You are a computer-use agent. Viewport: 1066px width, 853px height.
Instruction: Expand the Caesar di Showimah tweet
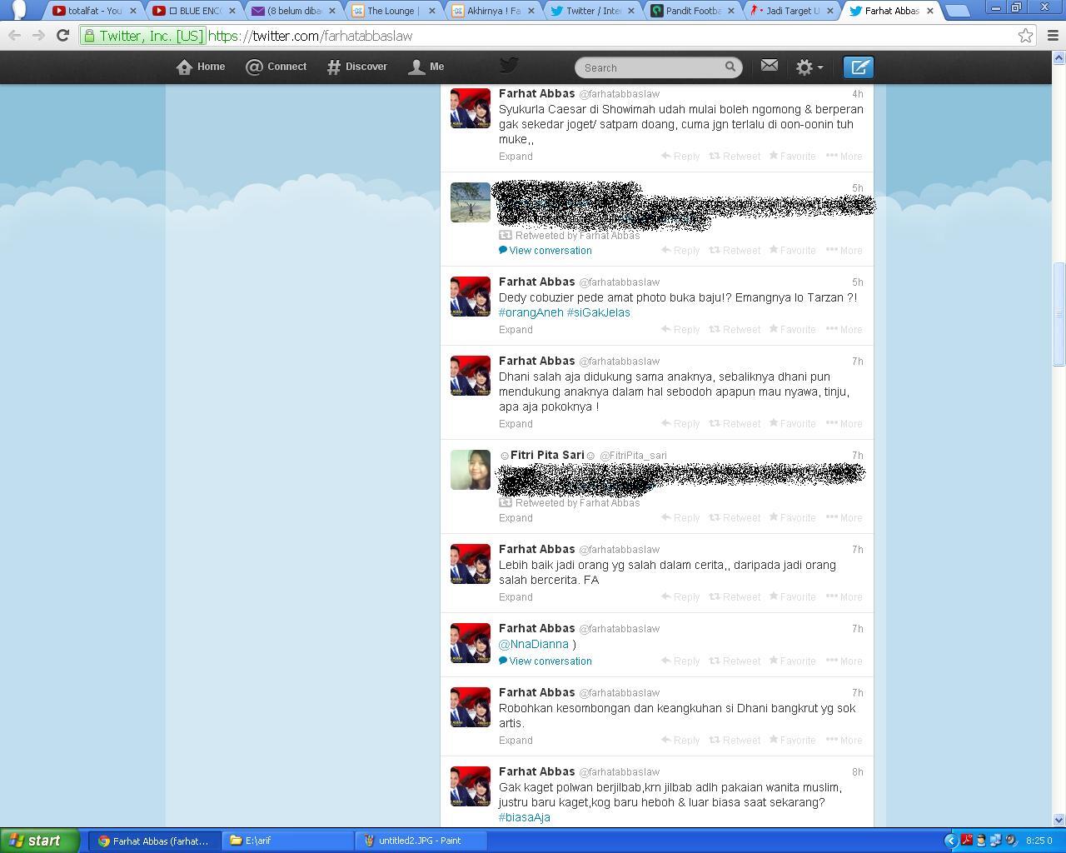[x=516, y=157]
